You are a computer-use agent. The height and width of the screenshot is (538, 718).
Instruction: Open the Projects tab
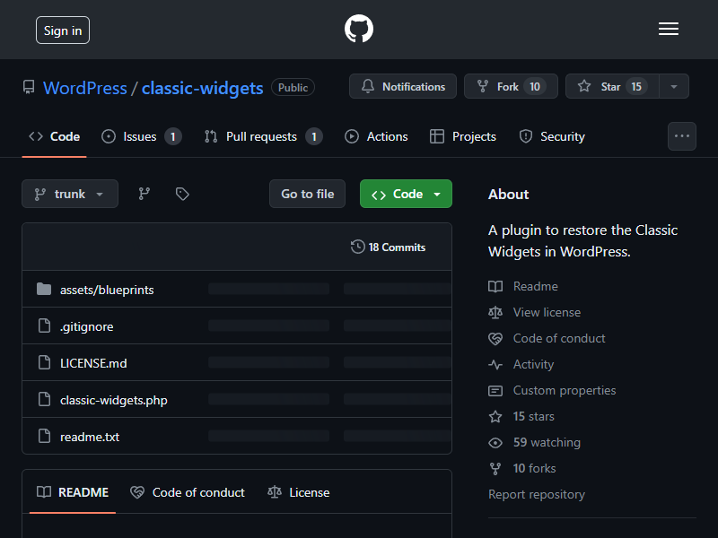coord(463,136)
